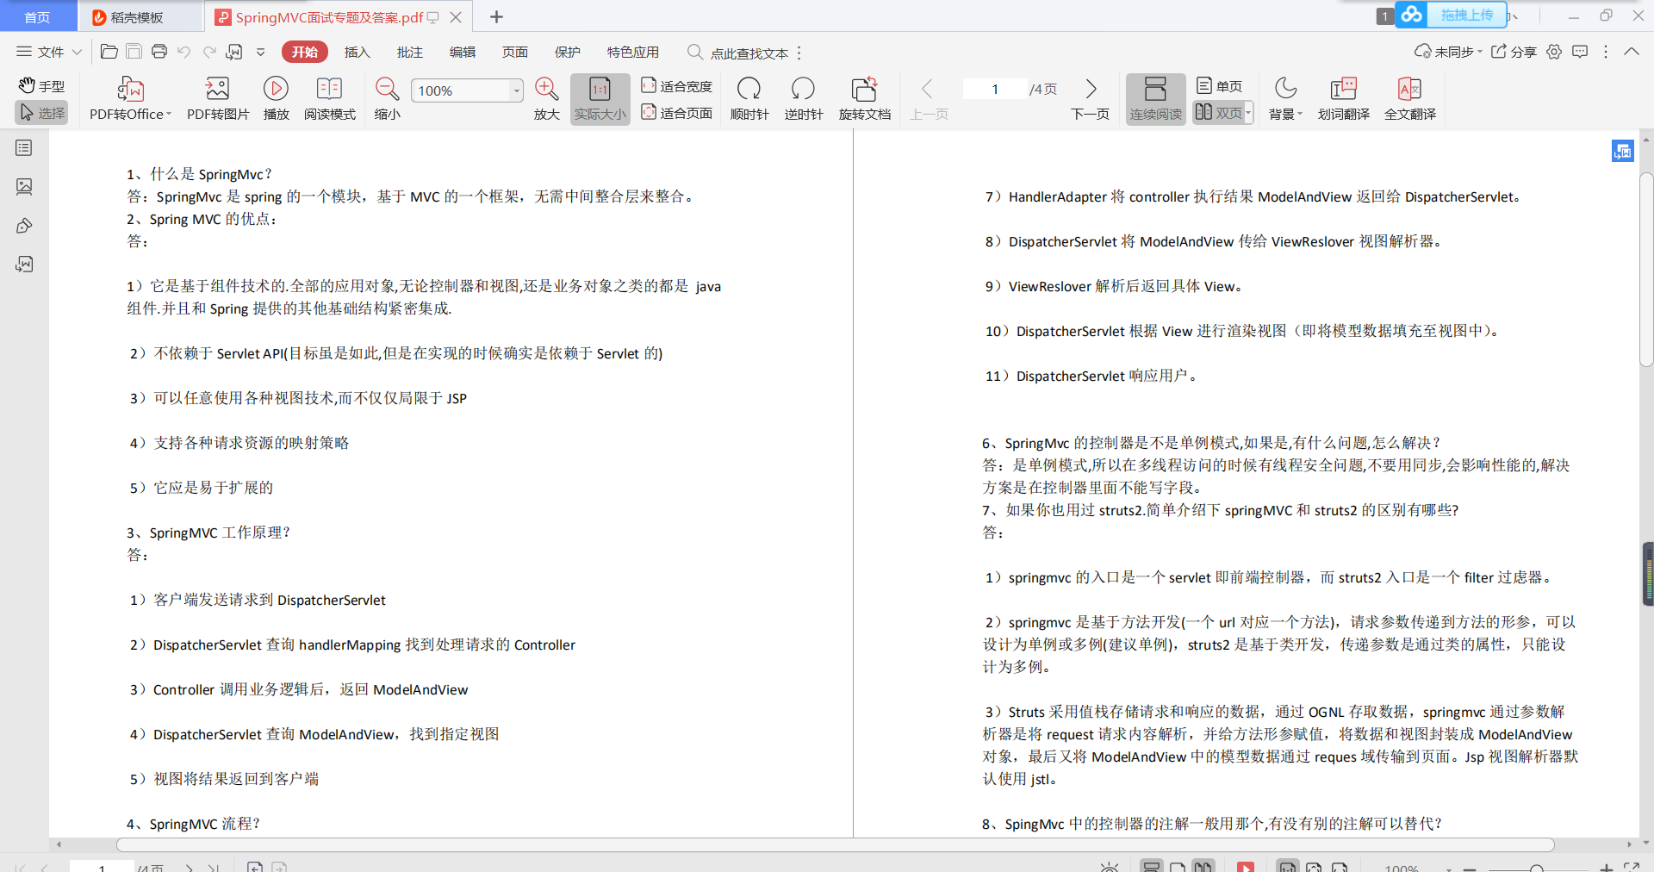Click the status bar zoom slider handle
Screen dimensions: 1654x872
coord(1536,868)
